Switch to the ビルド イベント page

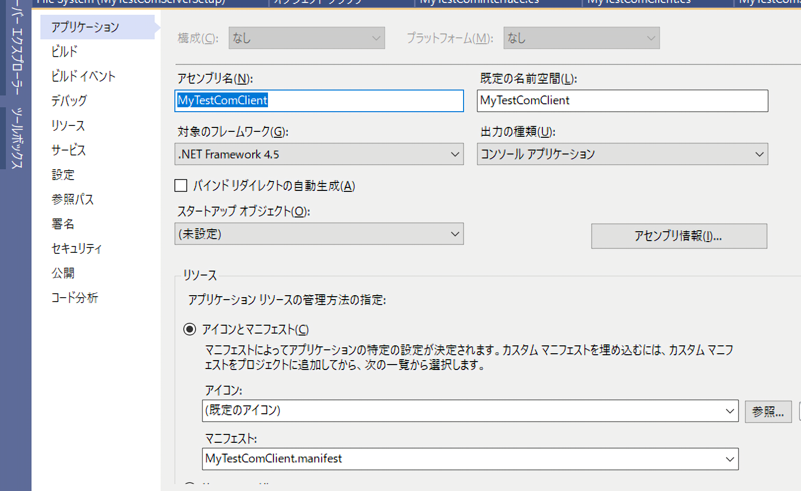pos(83,76)
